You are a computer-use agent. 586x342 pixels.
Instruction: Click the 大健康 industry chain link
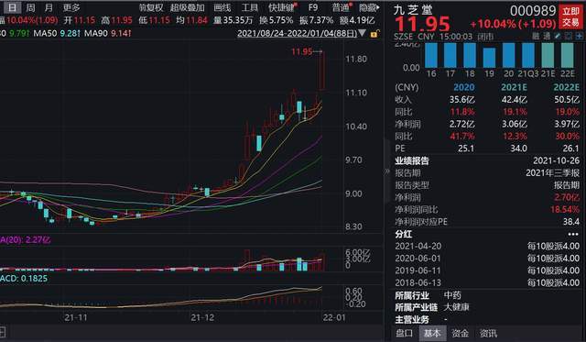click(x=456, y=307)
